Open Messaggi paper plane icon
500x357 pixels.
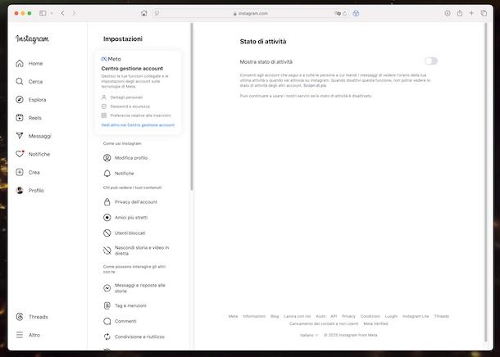[20, 136]
